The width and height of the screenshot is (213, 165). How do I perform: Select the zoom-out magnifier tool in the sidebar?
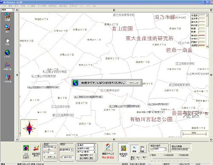[7, 29]
